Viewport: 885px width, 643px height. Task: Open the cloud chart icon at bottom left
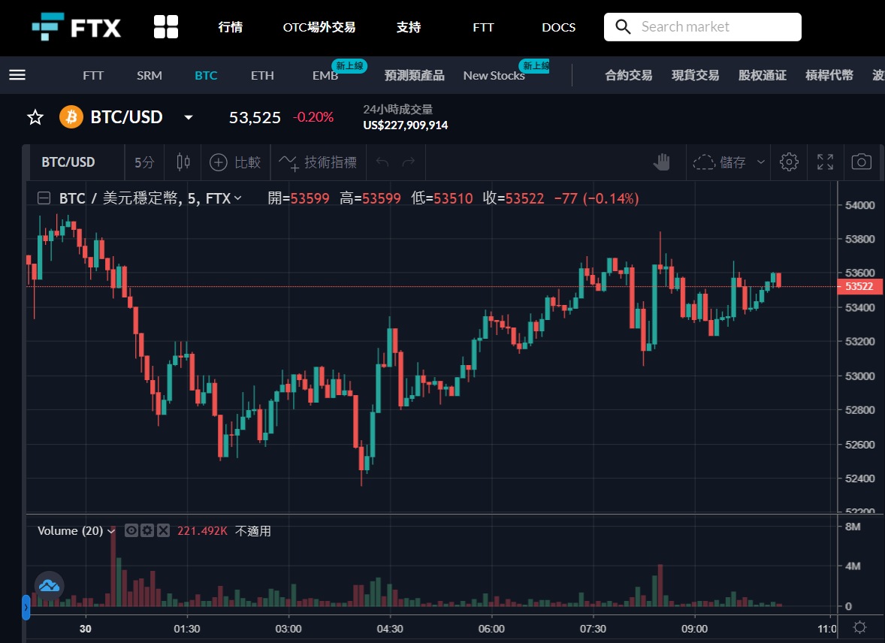[x=49, y=586]
